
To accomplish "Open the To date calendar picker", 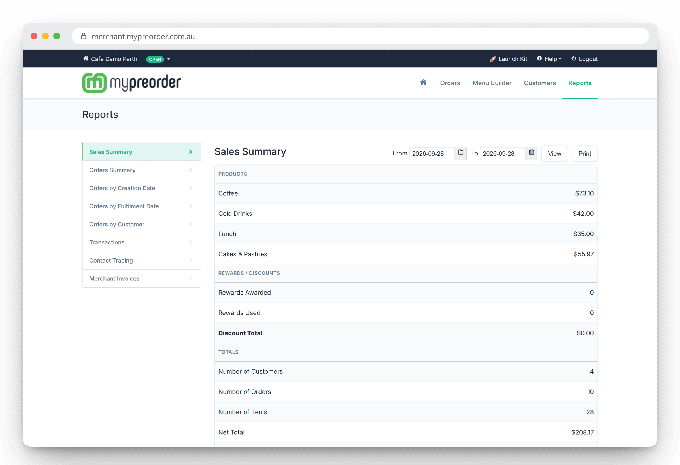I will 531,153.
